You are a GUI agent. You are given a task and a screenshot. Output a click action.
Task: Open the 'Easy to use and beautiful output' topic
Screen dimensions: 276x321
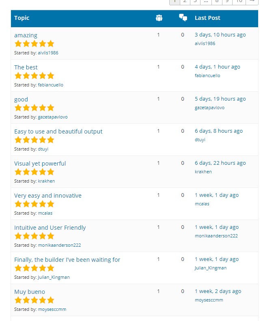[58, 131]
